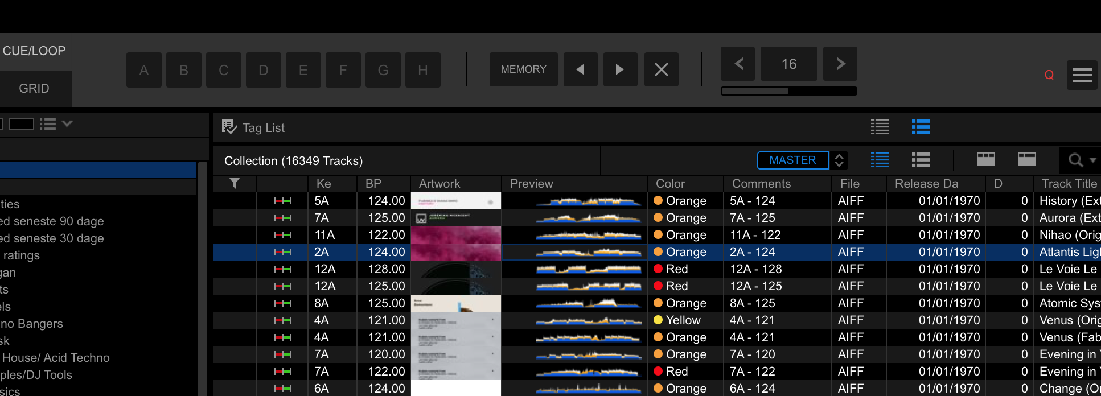
Task: Switch to the CUE/LOOP tab
Action: point(34,51)
